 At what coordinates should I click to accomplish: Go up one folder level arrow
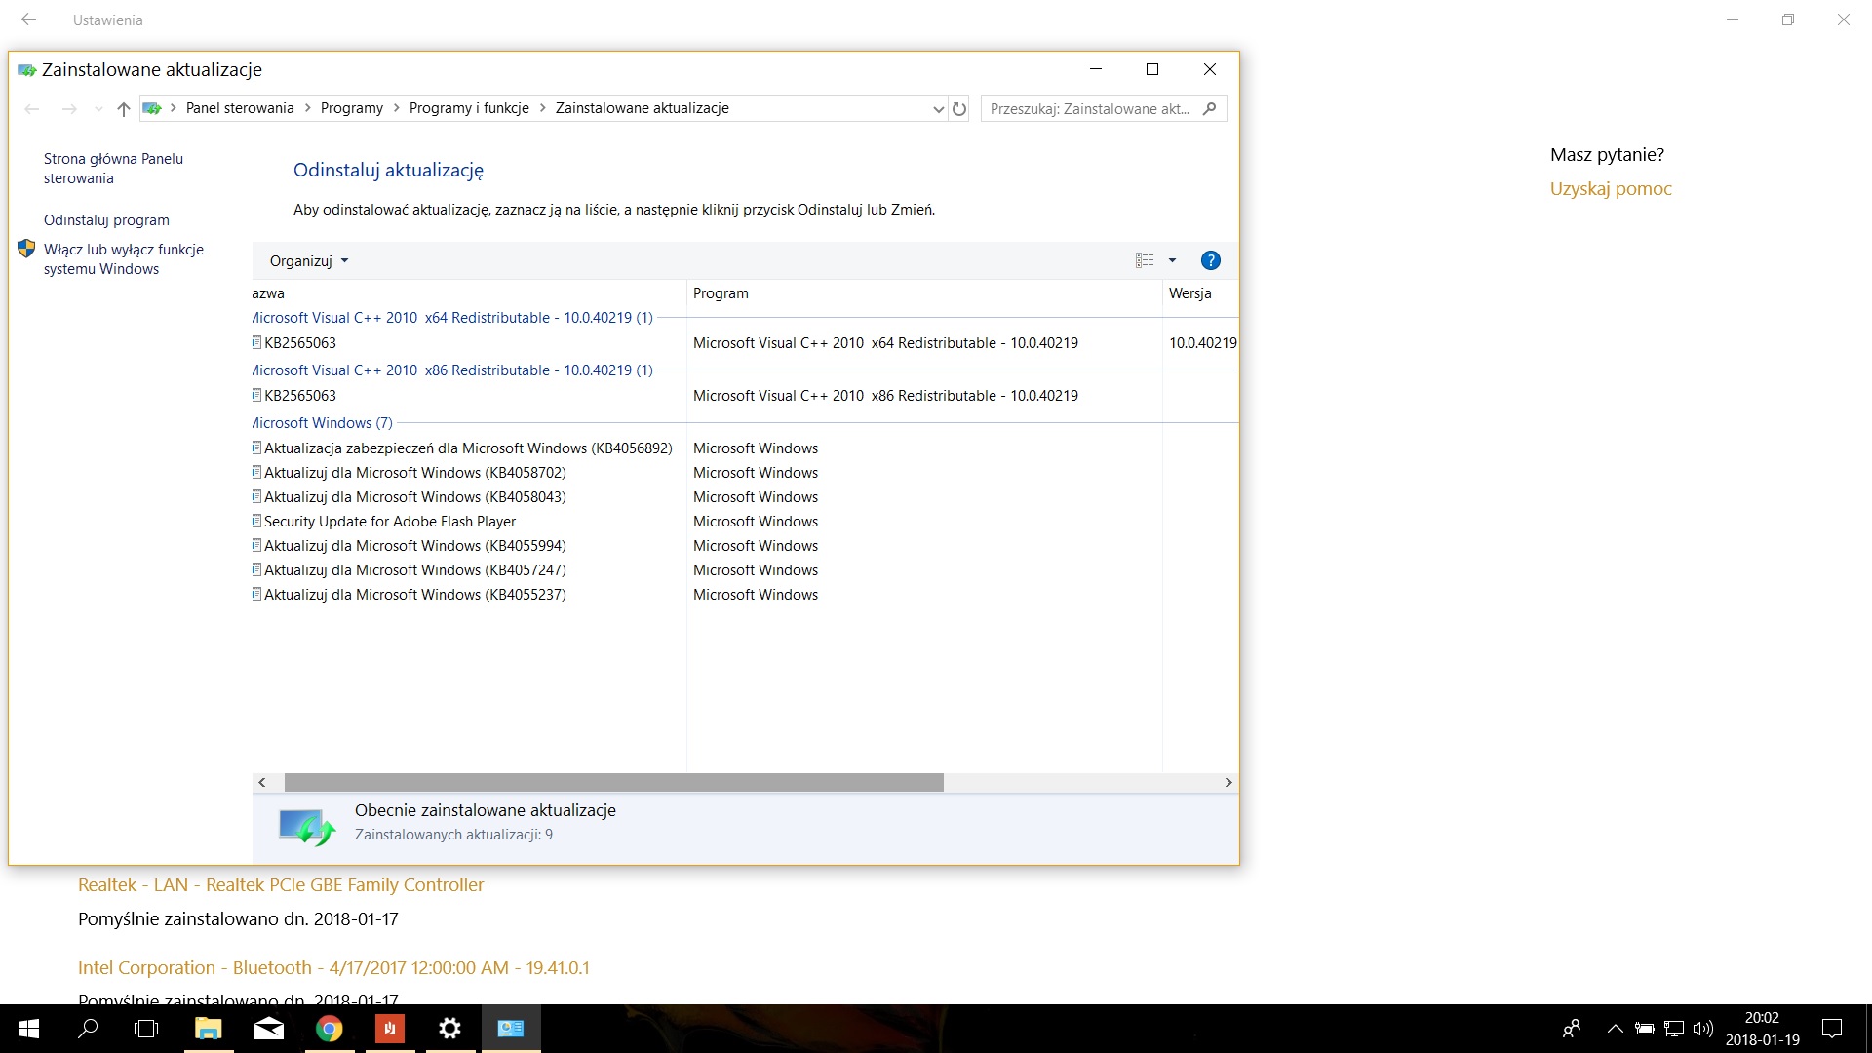pos(123,109)
